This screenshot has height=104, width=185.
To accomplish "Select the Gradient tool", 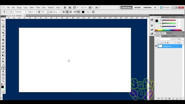I will 3,55.
